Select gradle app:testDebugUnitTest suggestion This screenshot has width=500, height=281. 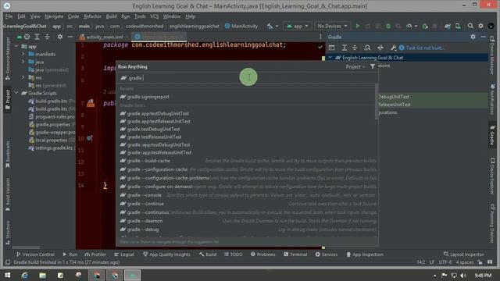click(x=247, y=113)
